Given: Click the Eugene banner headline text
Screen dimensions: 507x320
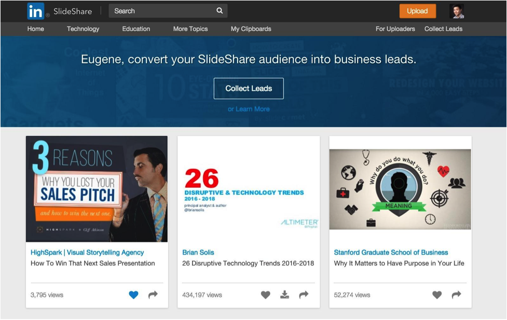Looking at the screenshot, I should pos(249,59).
